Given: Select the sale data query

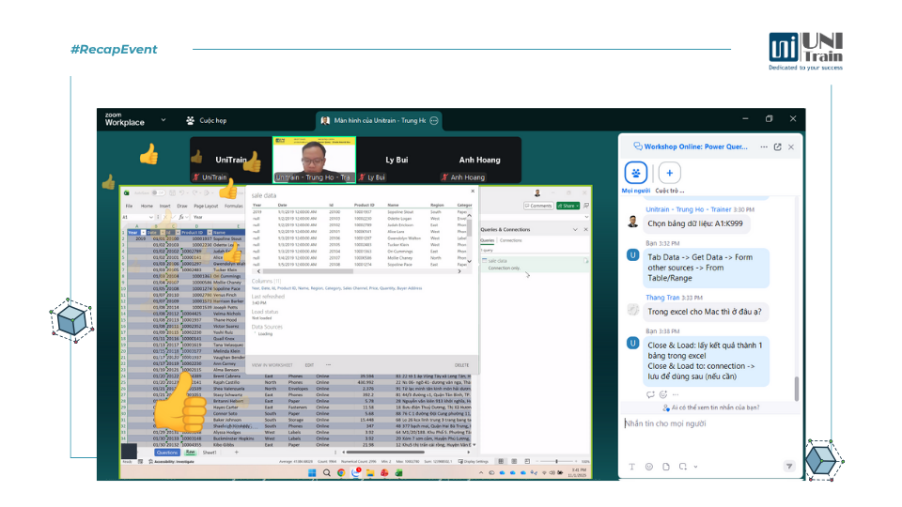Looking at the screenshot, I should (x=535, y=264).
